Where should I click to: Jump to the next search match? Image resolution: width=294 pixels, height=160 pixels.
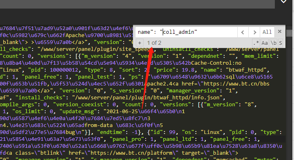[x=254, y=32]
